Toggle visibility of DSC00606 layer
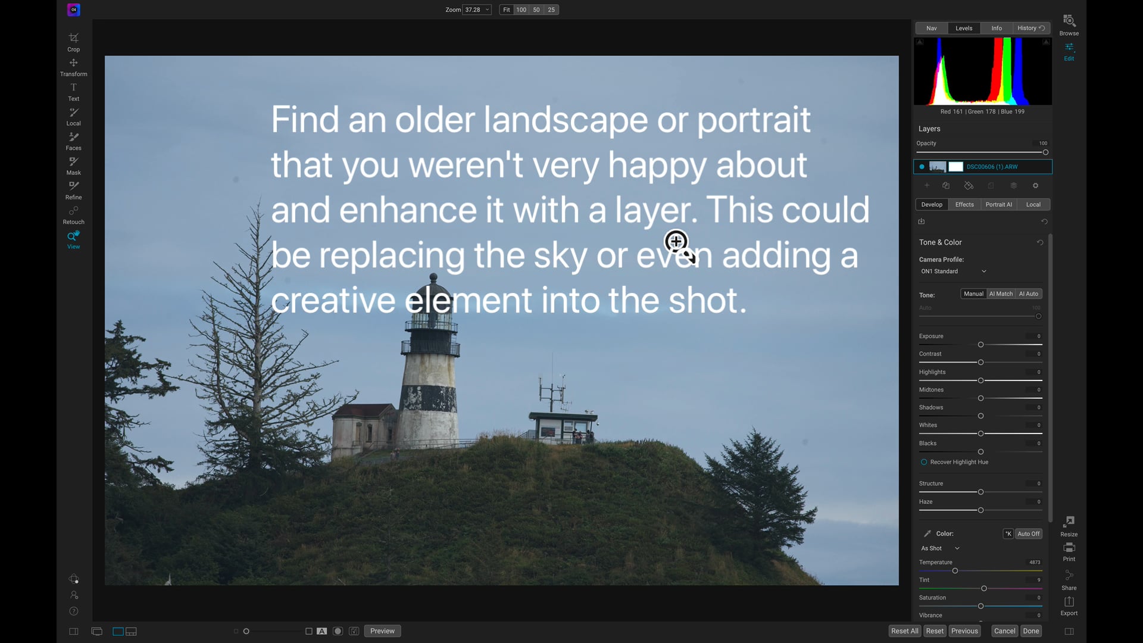Image resolution: width=1143 pixels, height=643 pixels. (x=922, y=167)
